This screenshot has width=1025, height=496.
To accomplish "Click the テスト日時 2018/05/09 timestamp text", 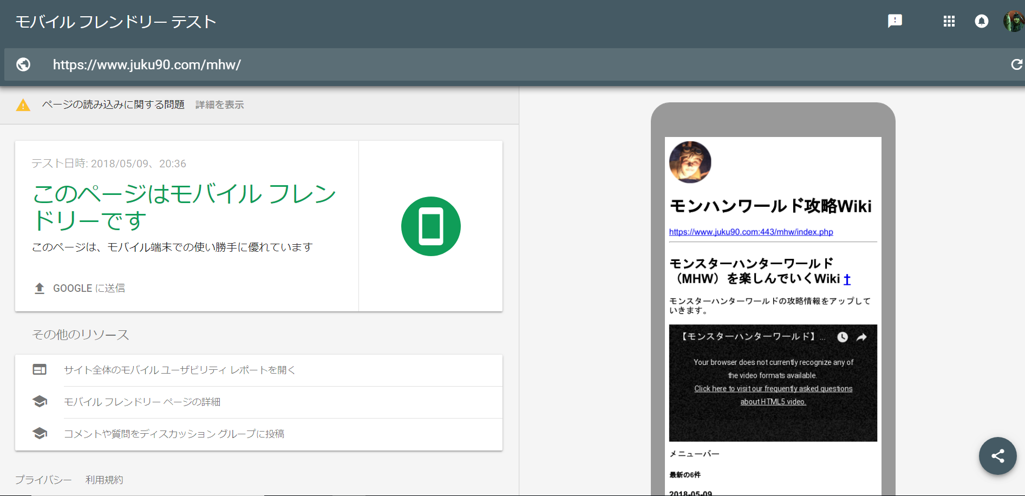I will click(109, 164).
